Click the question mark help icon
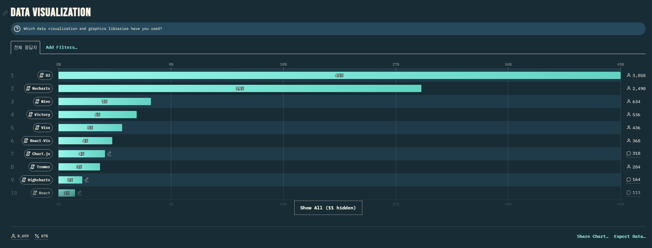The height and width of the screenshot is (248, 652). coord(17,29)
